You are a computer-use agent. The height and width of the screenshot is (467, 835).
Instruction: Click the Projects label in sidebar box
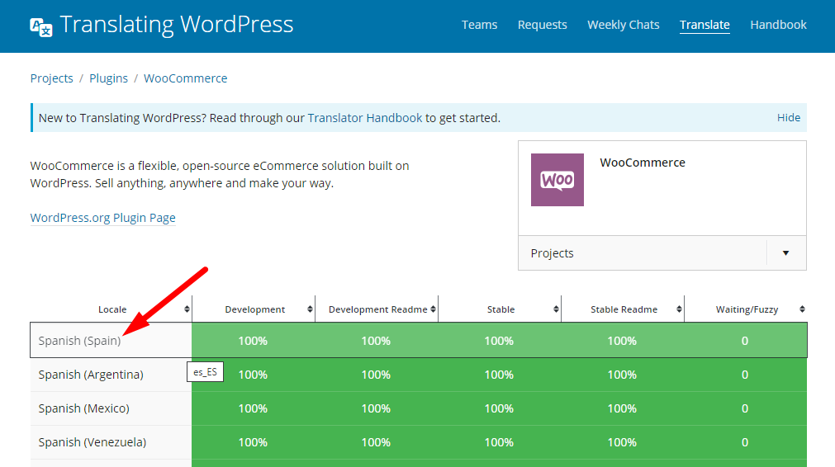[552, 253]
